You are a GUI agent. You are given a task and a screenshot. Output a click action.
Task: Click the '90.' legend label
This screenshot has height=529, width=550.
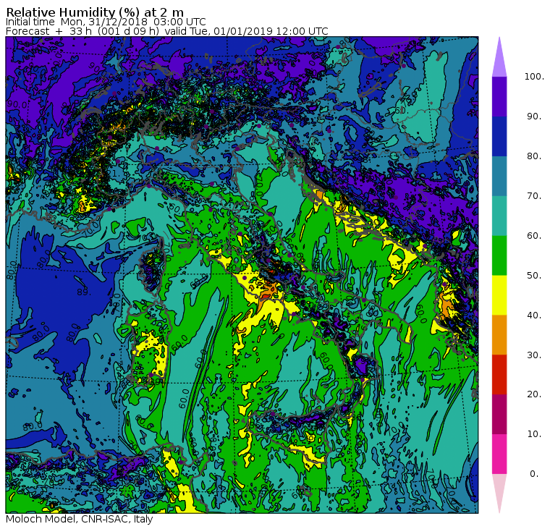point(534,117)
